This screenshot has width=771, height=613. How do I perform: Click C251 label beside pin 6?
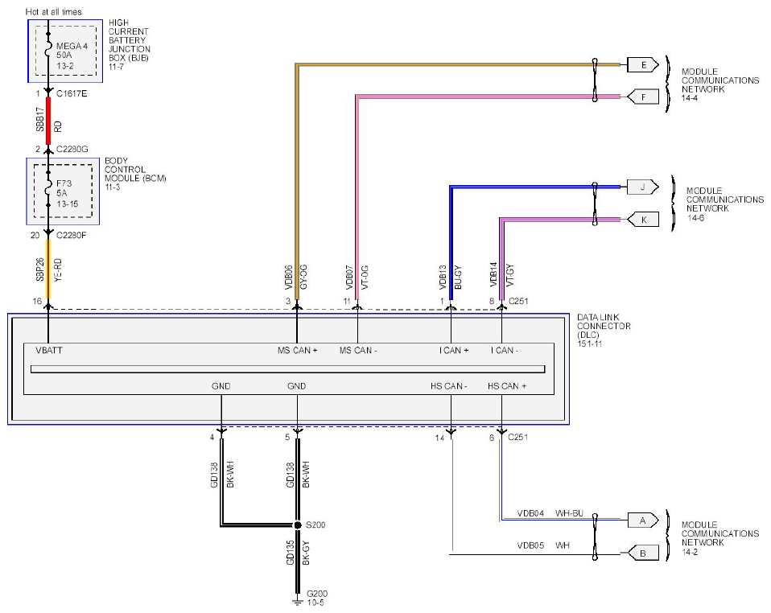(x=517, y=437)
